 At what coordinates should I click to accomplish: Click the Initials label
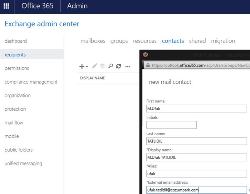coord(152,117)
